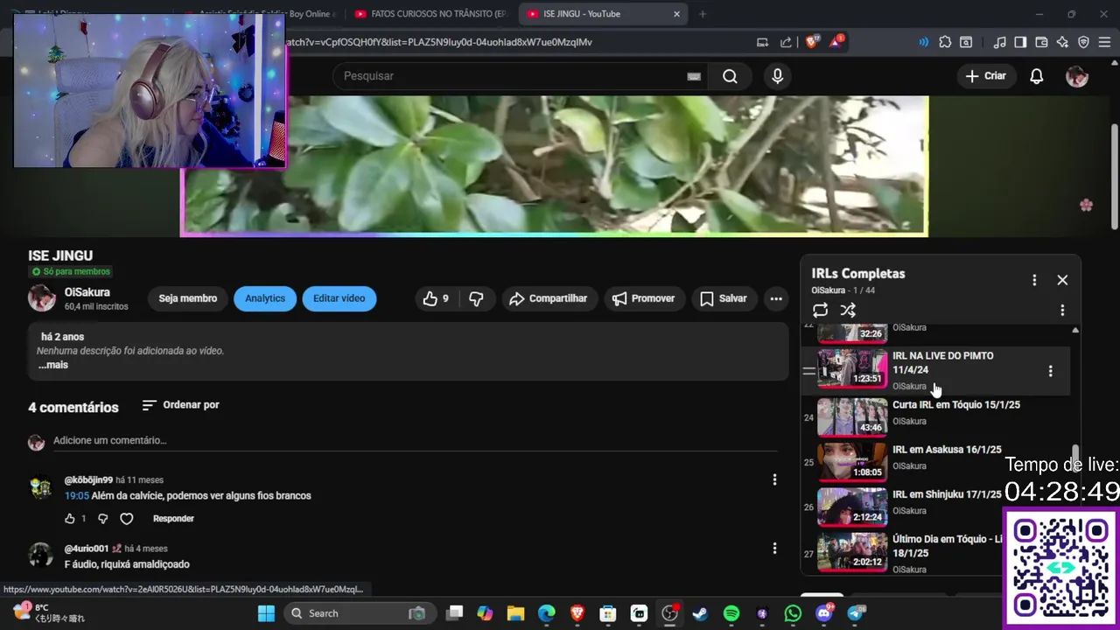Open the OiSakura channel name link
Screen dimensions: 1120x630
87,292
